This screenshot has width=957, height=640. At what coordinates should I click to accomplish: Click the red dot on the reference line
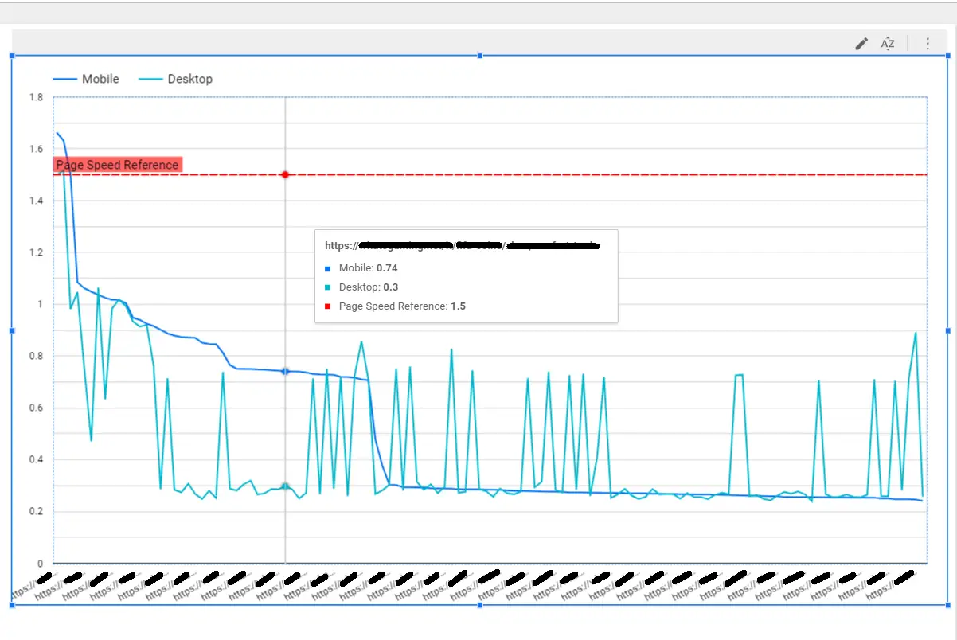pos(284,174)
